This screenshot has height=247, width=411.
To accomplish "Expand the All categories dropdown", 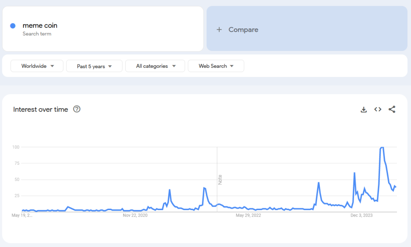I will [155, 66].
